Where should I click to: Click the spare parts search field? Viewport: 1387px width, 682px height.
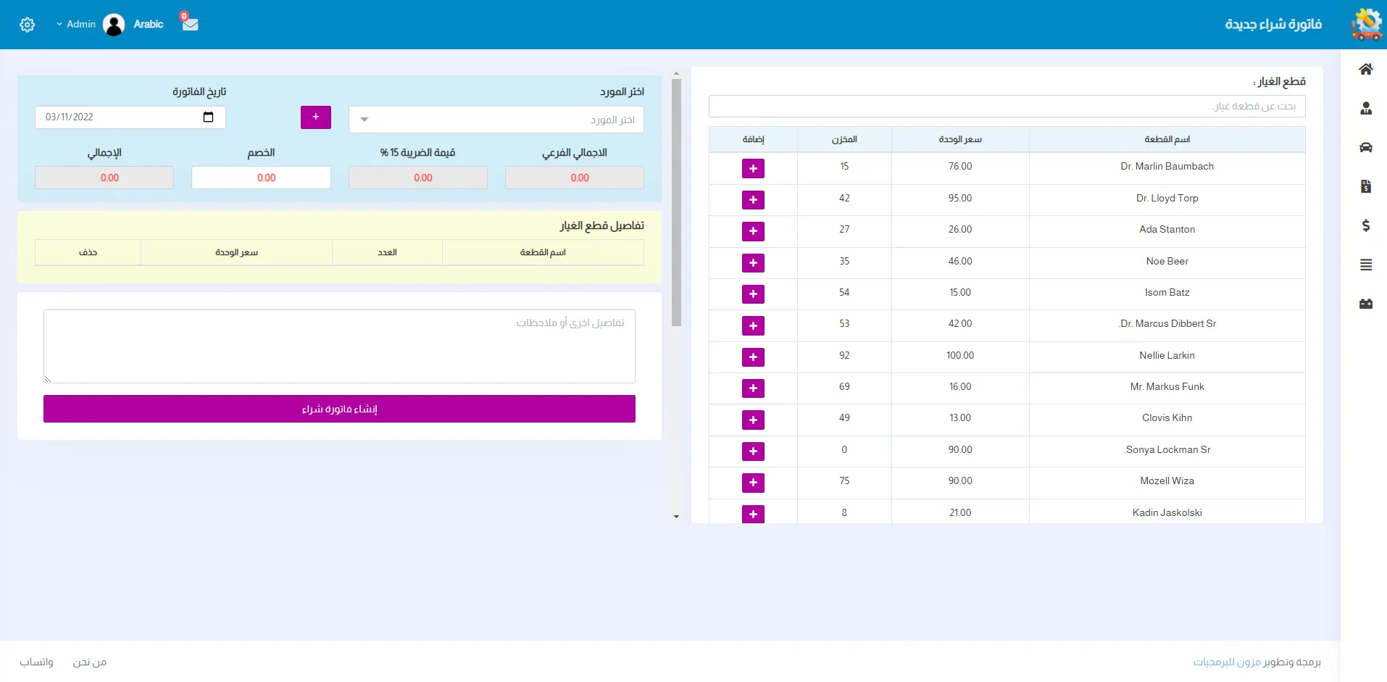point(1007,106)
